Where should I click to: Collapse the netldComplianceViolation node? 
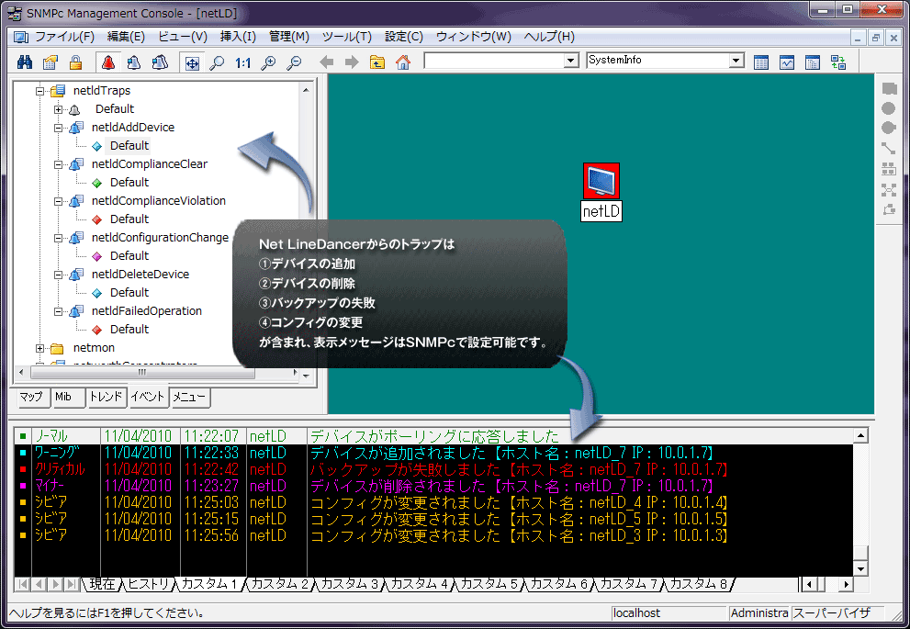[x=58, y=201]
